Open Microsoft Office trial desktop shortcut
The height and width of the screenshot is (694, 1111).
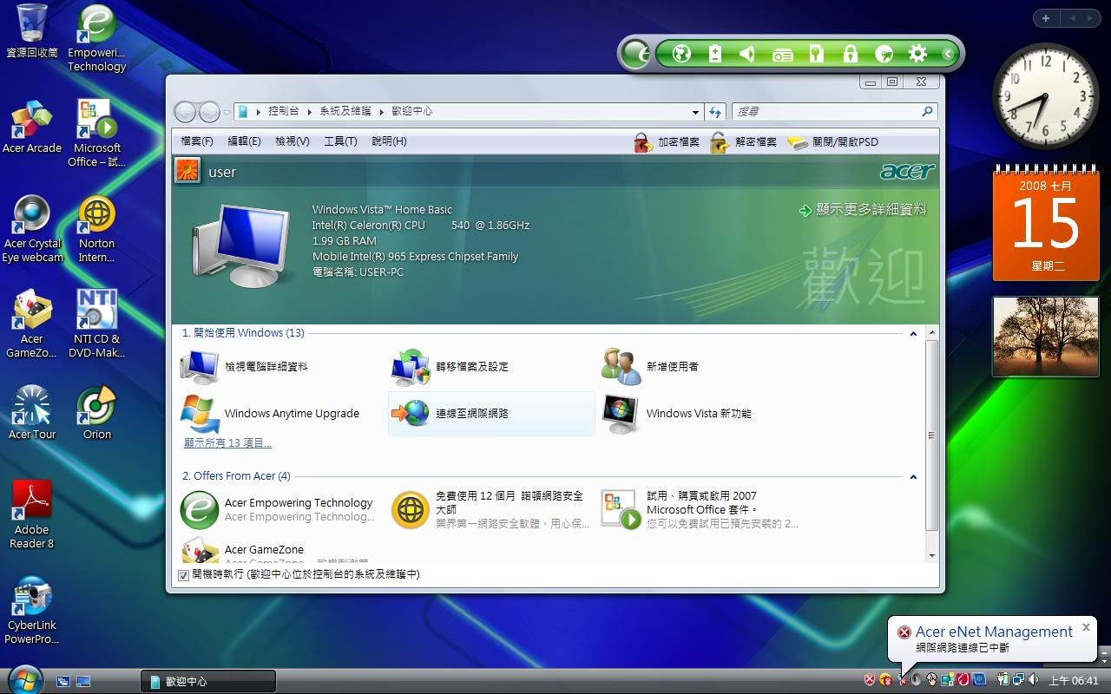[96, 134]
